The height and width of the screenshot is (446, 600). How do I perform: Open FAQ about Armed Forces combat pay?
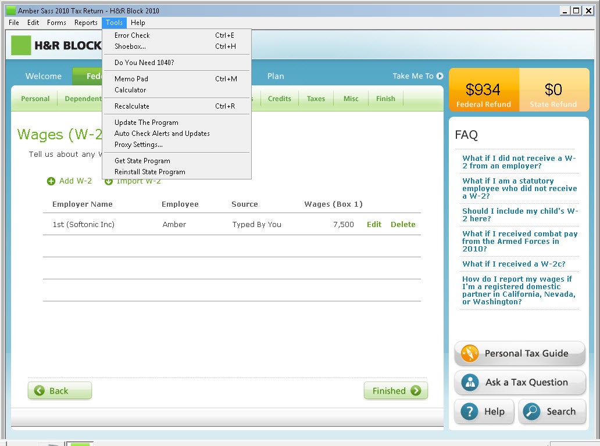point(520,241)
